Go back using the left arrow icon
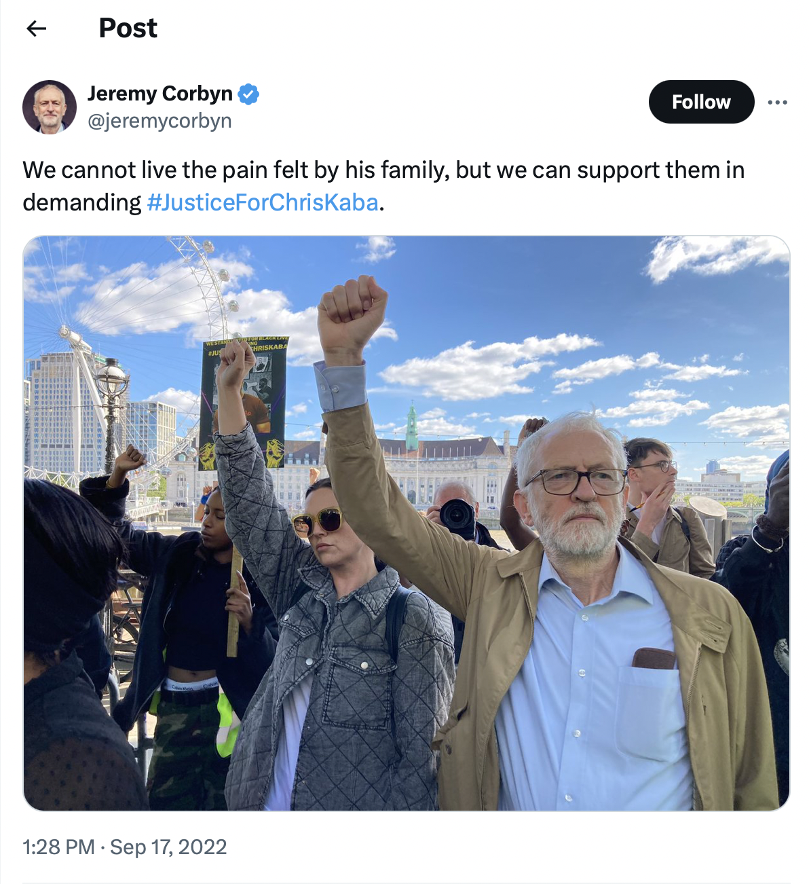 [x=36, y=28]
